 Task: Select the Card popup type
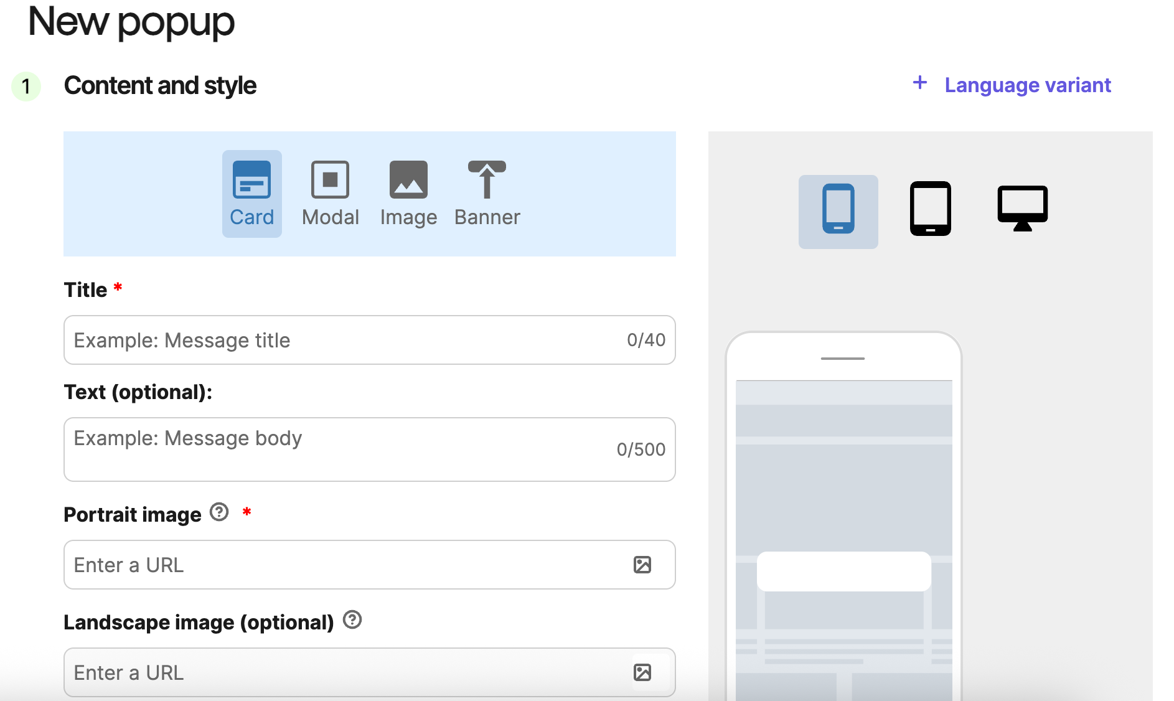251,193
